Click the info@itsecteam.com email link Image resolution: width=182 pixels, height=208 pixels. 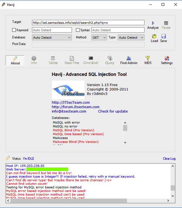click(69, 111)
